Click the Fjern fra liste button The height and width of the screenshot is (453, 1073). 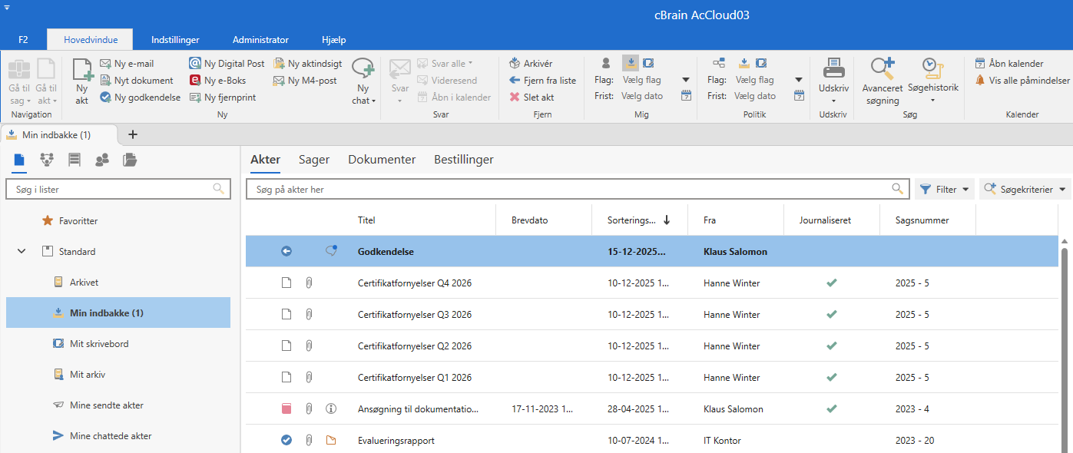542,81
